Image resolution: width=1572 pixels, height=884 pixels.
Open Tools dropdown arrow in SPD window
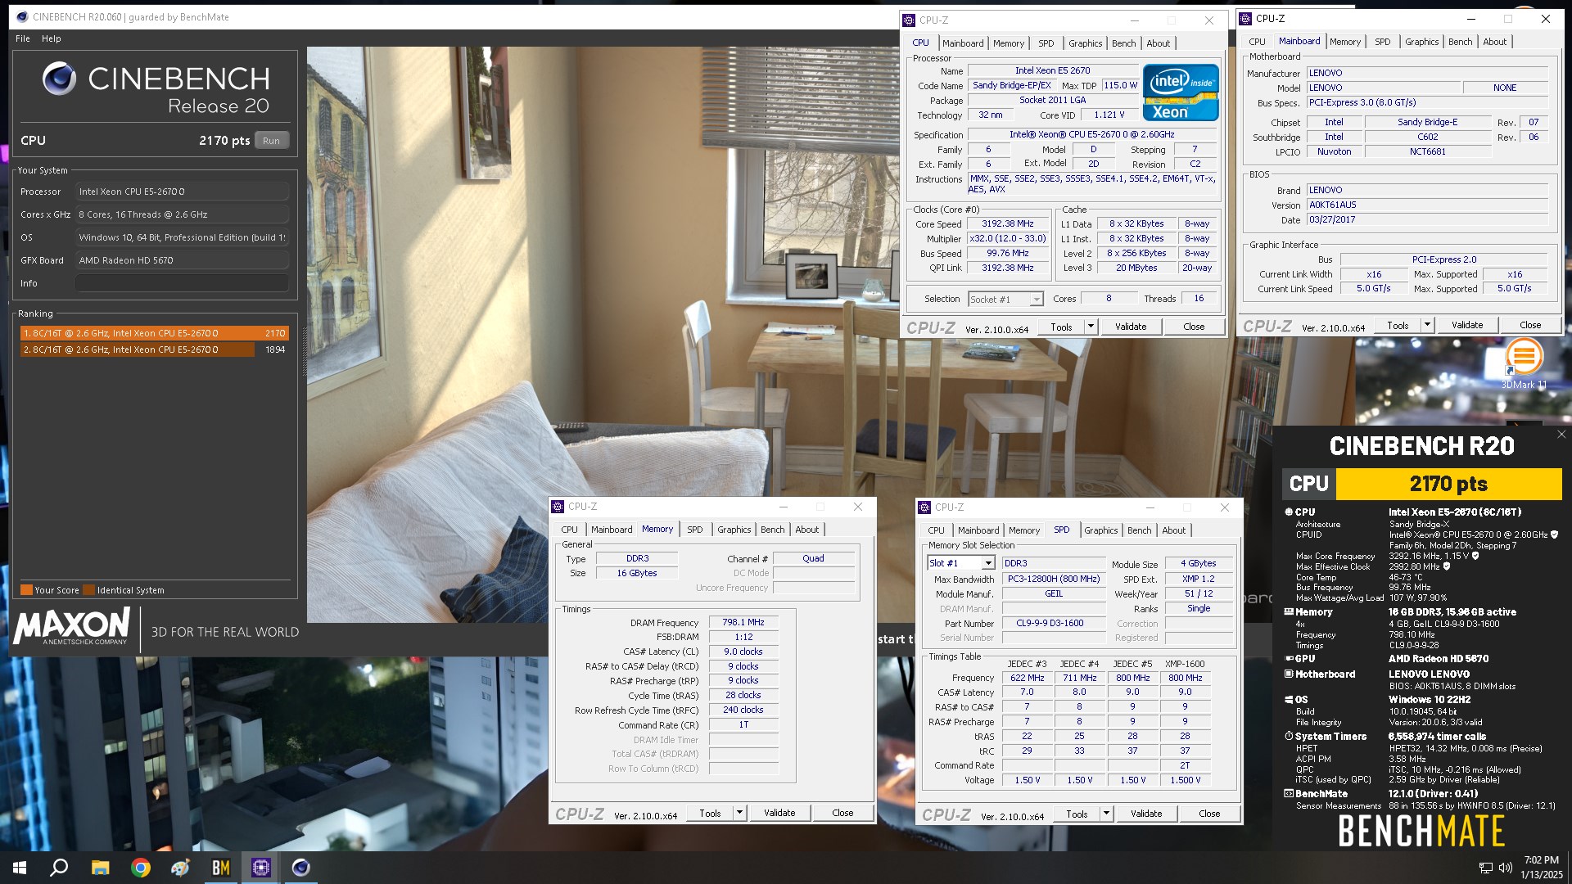[1105, 814]
